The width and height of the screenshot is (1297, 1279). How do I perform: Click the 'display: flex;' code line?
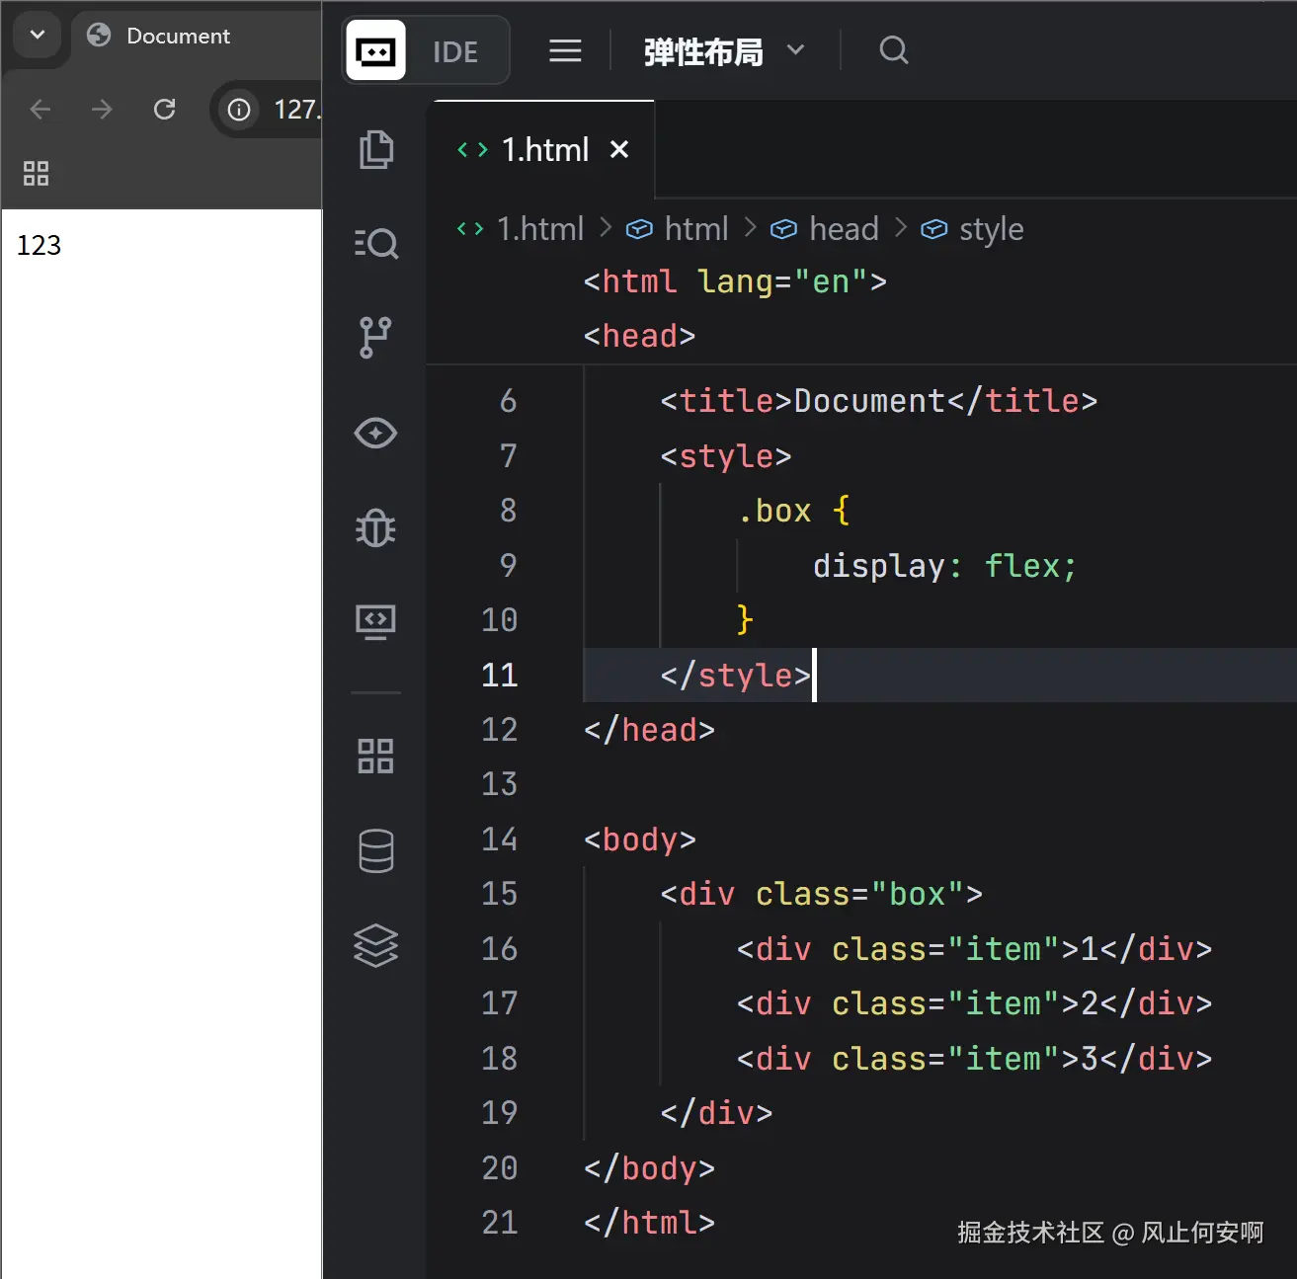click(944, 566)
